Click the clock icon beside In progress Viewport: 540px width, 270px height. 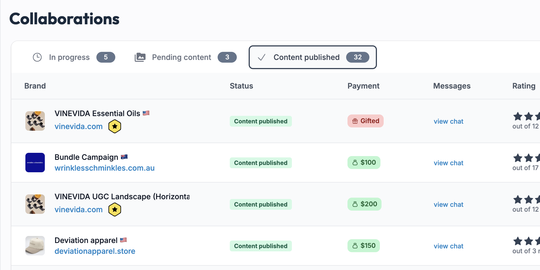pyautogui.click(x=37, y=57)
